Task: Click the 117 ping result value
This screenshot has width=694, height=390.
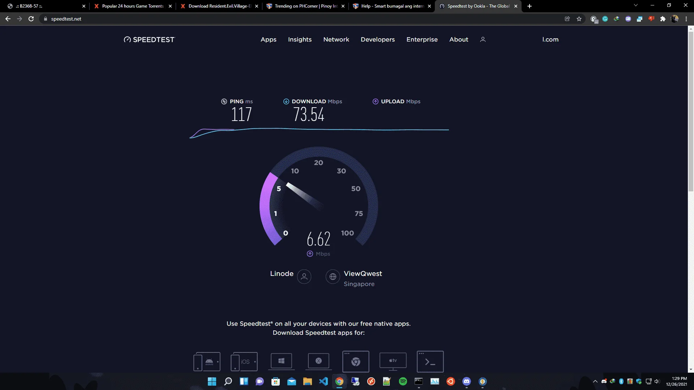Action: [x=241, y=114]
